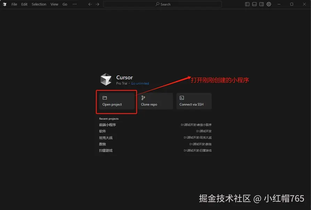Open the File menu
Screen dimensions: 311x210
click(14, 4)
